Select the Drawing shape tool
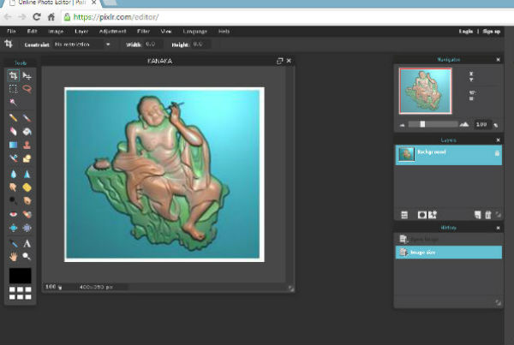The height and width of the screenshot is (345, 514). [27, 158]
